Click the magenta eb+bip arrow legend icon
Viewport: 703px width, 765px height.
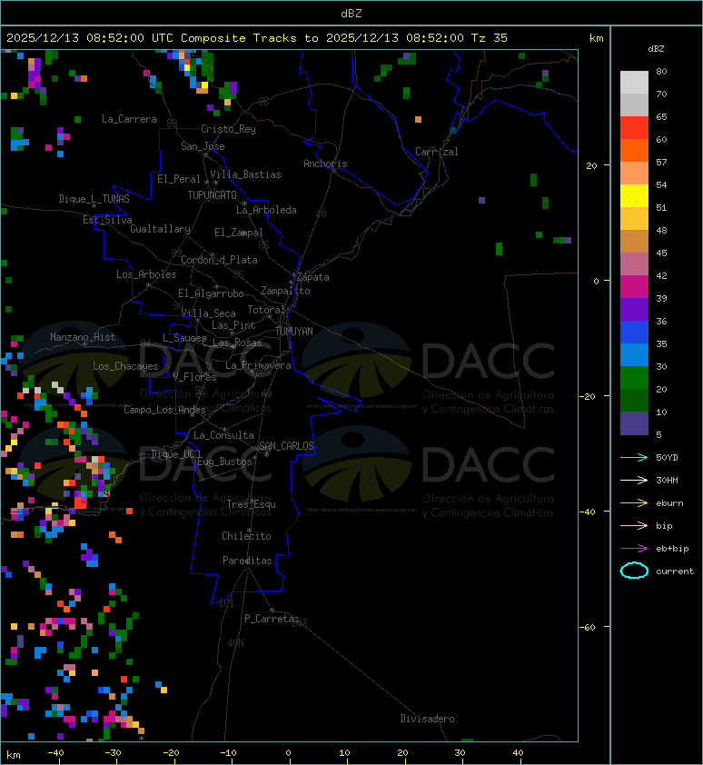(x=634, y=549)
